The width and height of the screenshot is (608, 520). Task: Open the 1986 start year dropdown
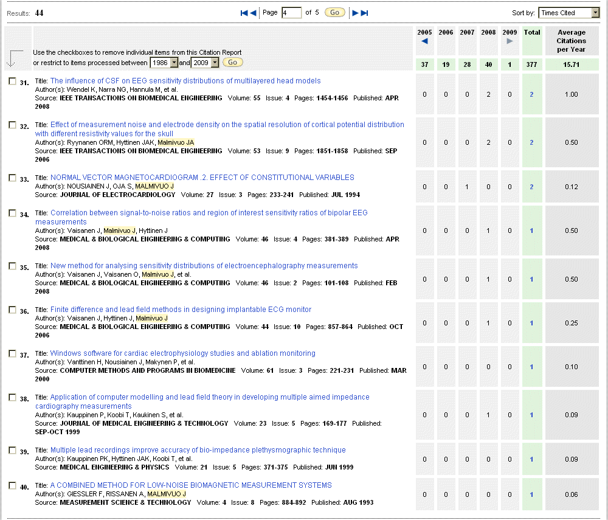(164, 63)
